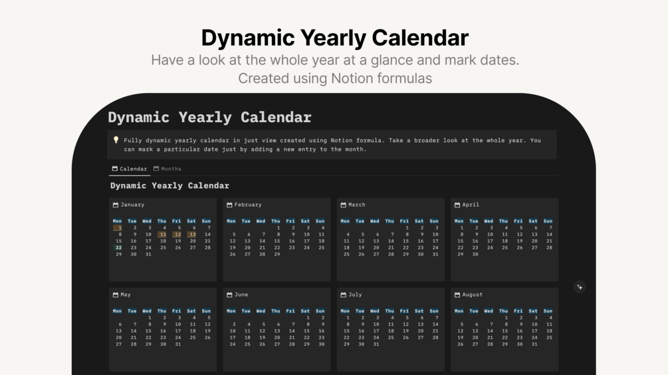Click highlighted date 13 in January
The height and width of the screenshot is (375, 668).
[x=191, y=234]
